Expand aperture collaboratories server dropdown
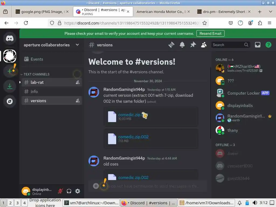The height and width of the screenshot is (207, 276). pyautogui.click(x=77, y=45)
